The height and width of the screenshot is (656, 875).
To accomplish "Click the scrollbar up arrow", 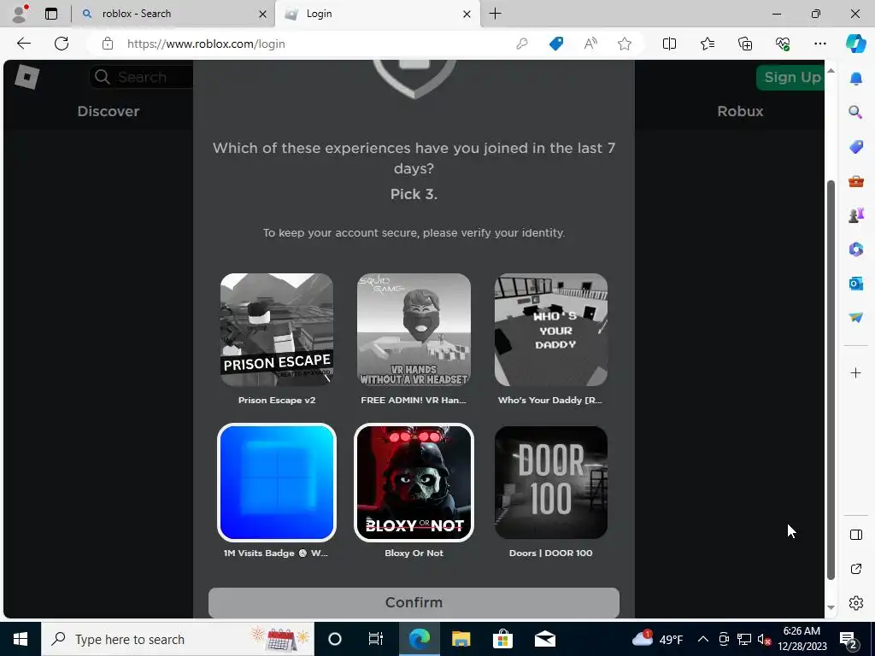I will 831,70.
